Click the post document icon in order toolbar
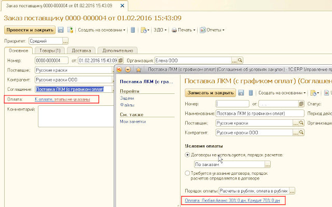Image resolution: width=332 pixels, height=207 pixels. click(70, 30)
